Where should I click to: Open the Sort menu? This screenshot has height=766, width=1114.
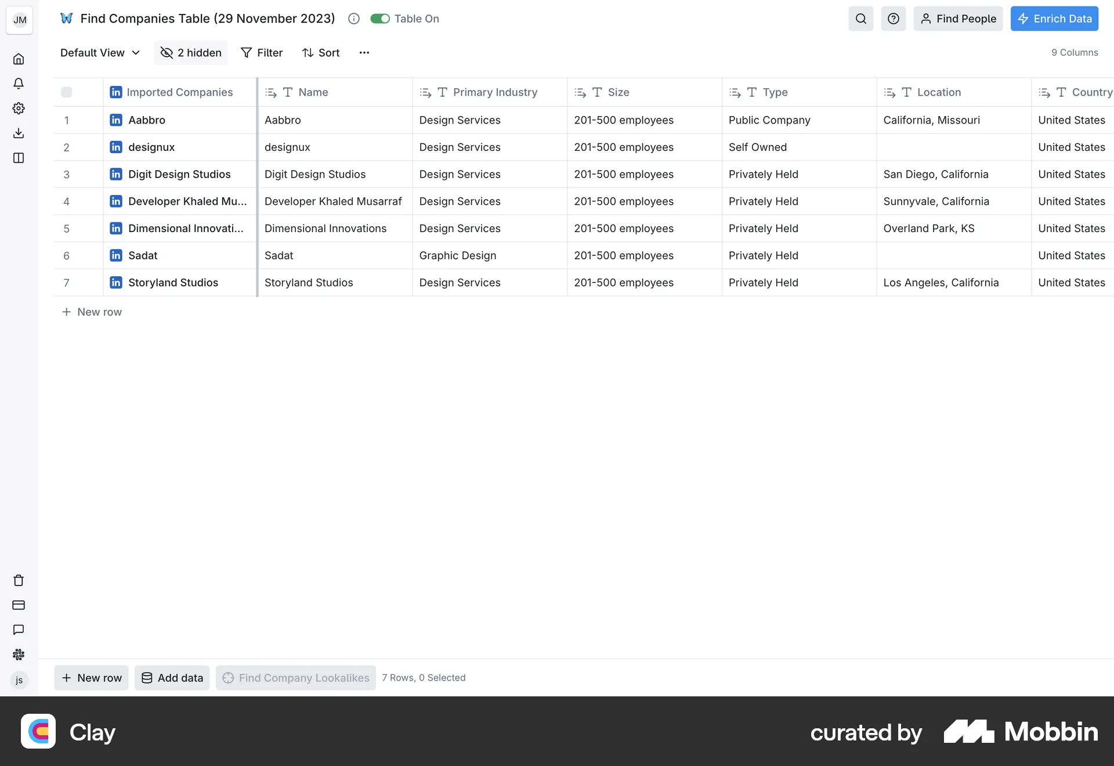click(321, 53)
